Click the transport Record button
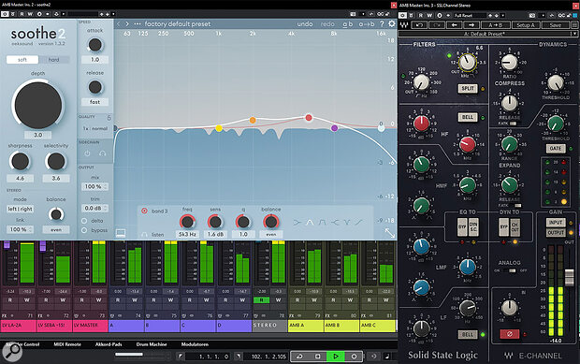This screenshot has height=364, width=580. click(354, 357)
